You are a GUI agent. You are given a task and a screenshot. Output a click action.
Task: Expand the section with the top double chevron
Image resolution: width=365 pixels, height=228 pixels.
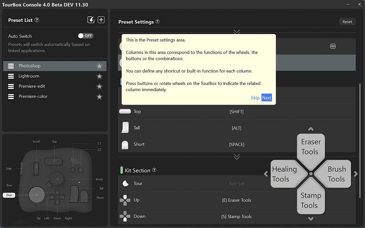pyautogui.click(x=237, y=31)
